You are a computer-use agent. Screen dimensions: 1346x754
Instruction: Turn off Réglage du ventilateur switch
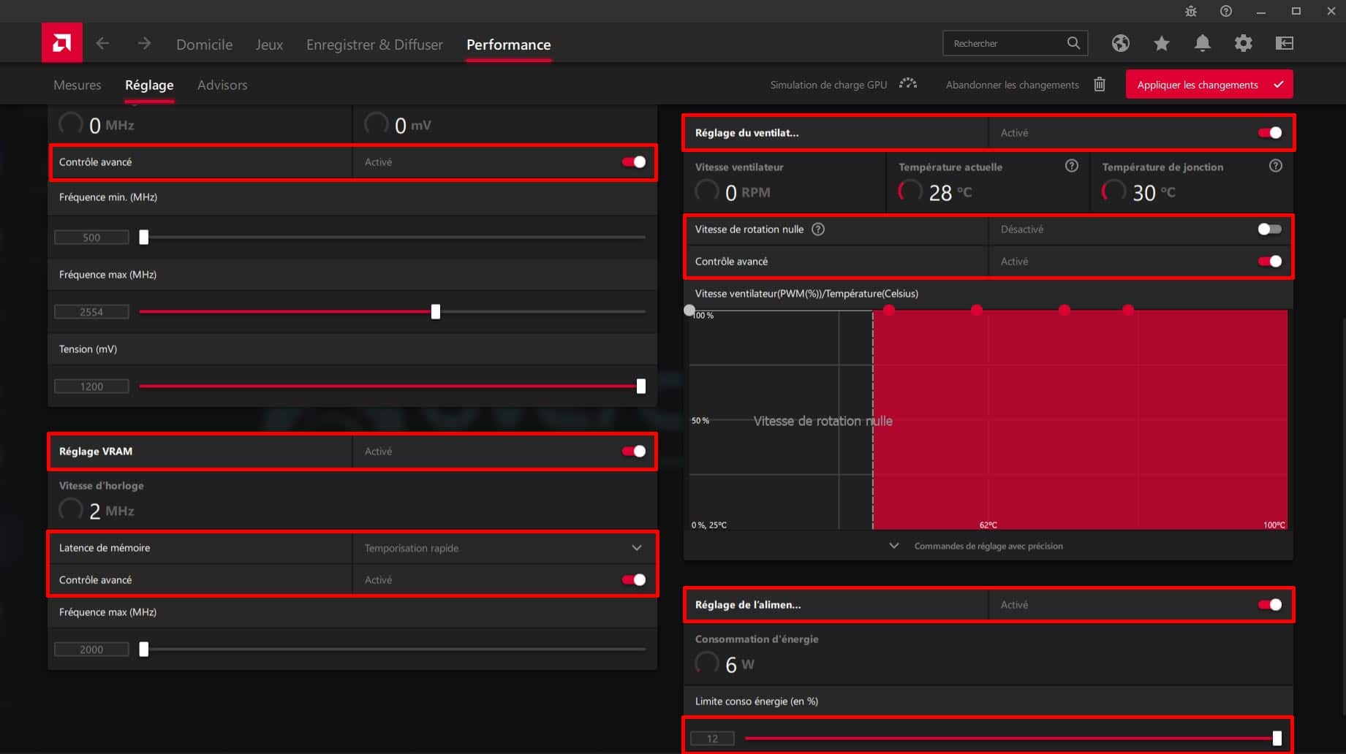(1270, 133)
